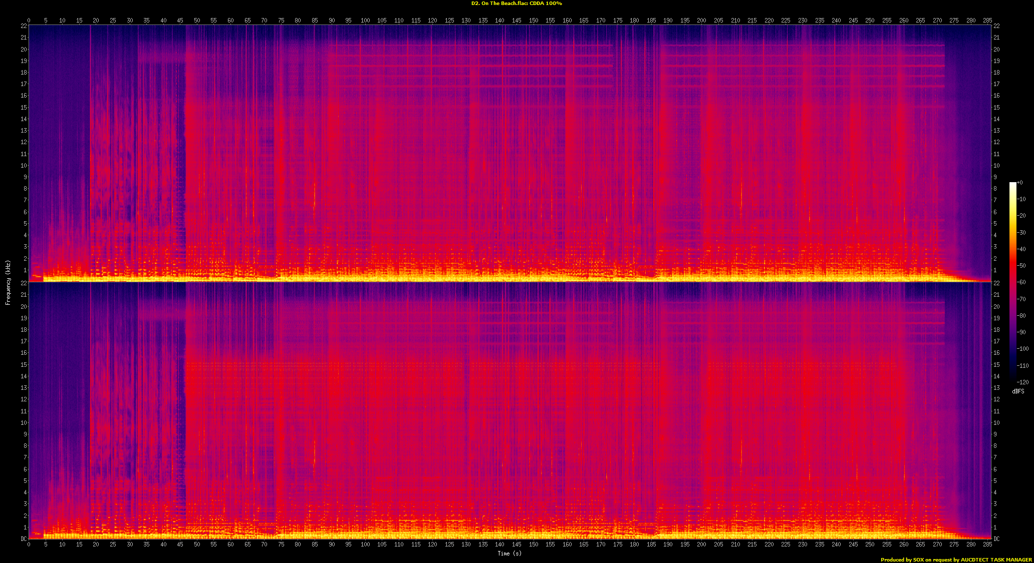Click the bottom-left '15' kHz frequency tick
This screenshot has height=563, width=1034.
(x=24, y=365)
